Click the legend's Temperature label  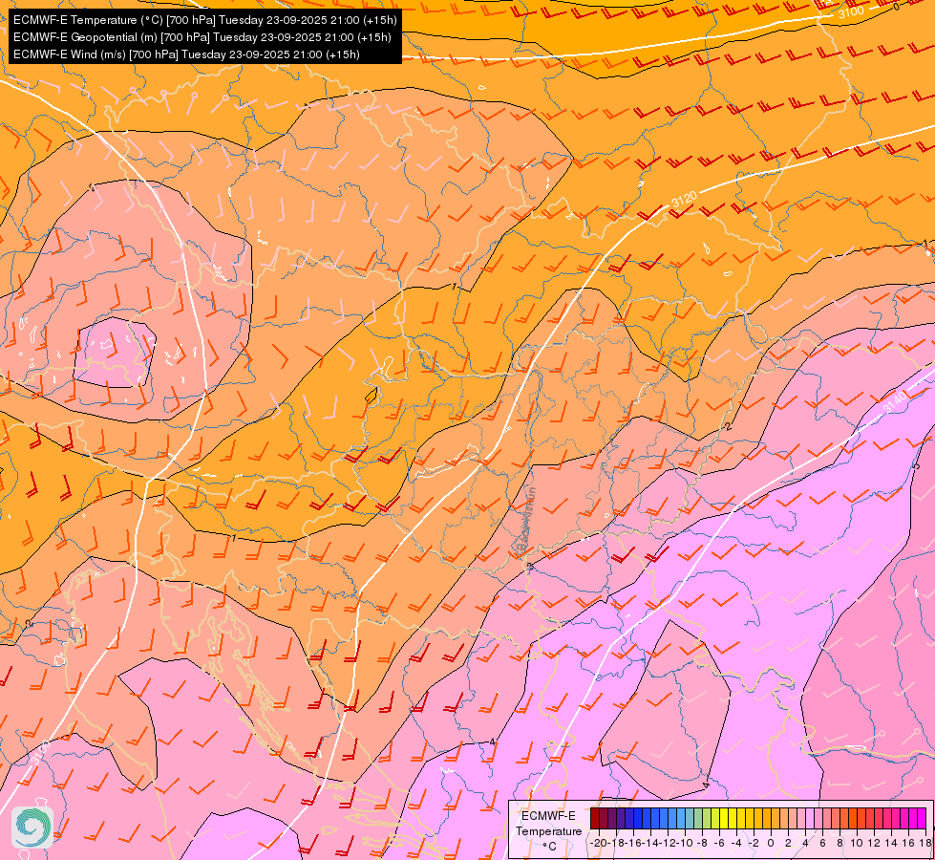[x=548, y=831]
